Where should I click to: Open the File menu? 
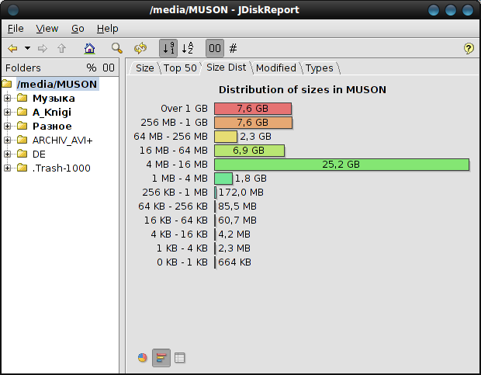pos(16,29)
